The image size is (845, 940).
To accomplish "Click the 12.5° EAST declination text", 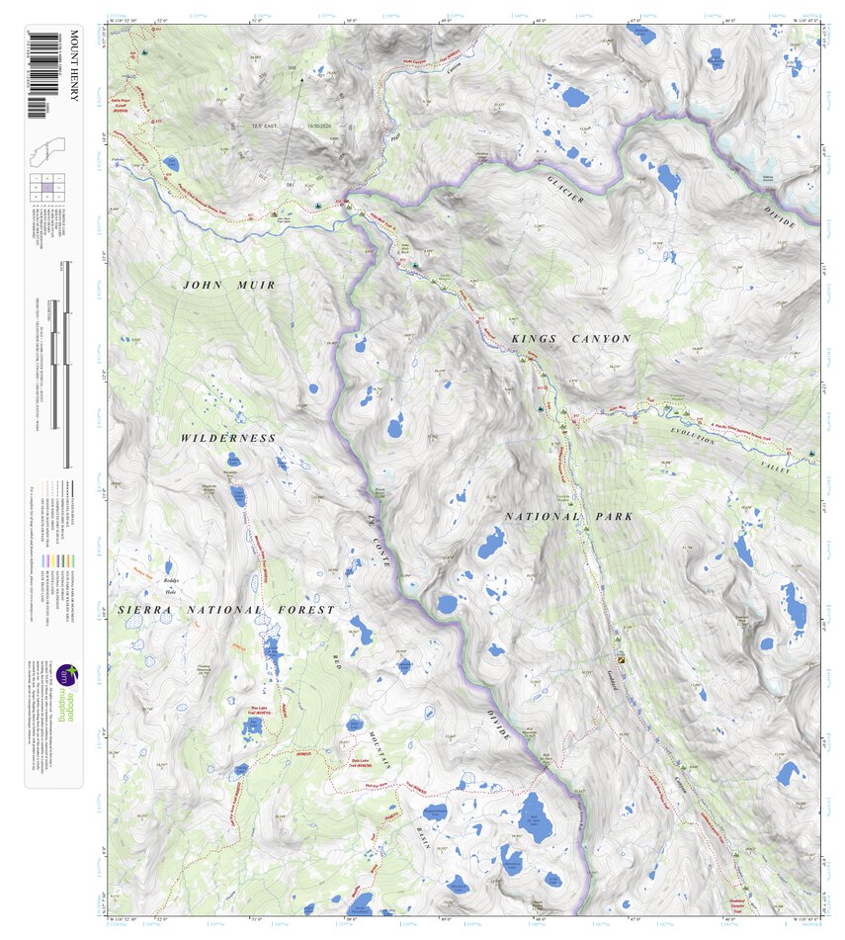I will (x=265, y=126).
